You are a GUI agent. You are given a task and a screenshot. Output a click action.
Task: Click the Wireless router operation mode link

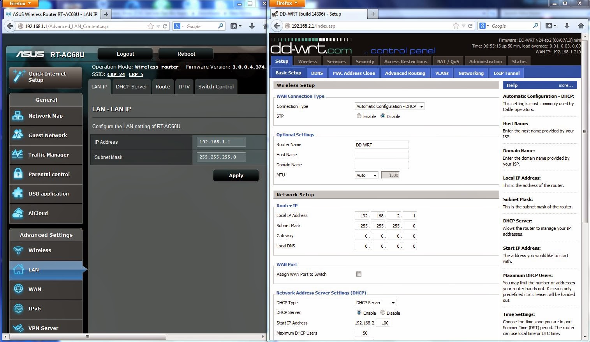click(157, 67)
